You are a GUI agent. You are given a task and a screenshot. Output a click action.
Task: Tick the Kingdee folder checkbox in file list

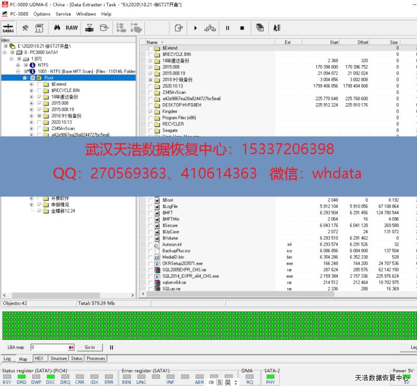[x=151, y=111]
